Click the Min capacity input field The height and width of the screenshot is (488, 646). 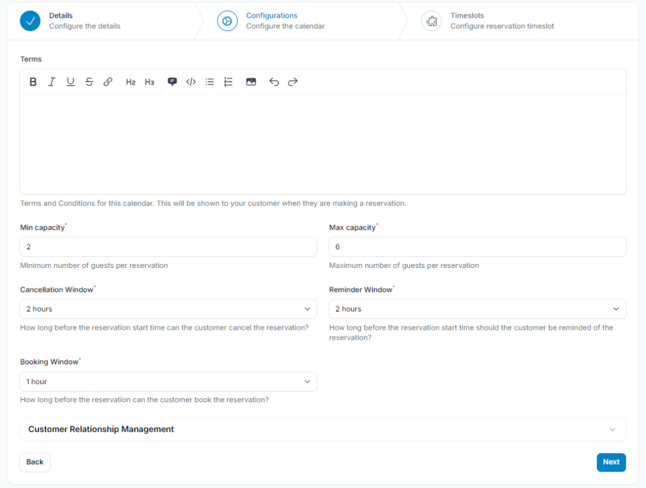pos(168,247)
